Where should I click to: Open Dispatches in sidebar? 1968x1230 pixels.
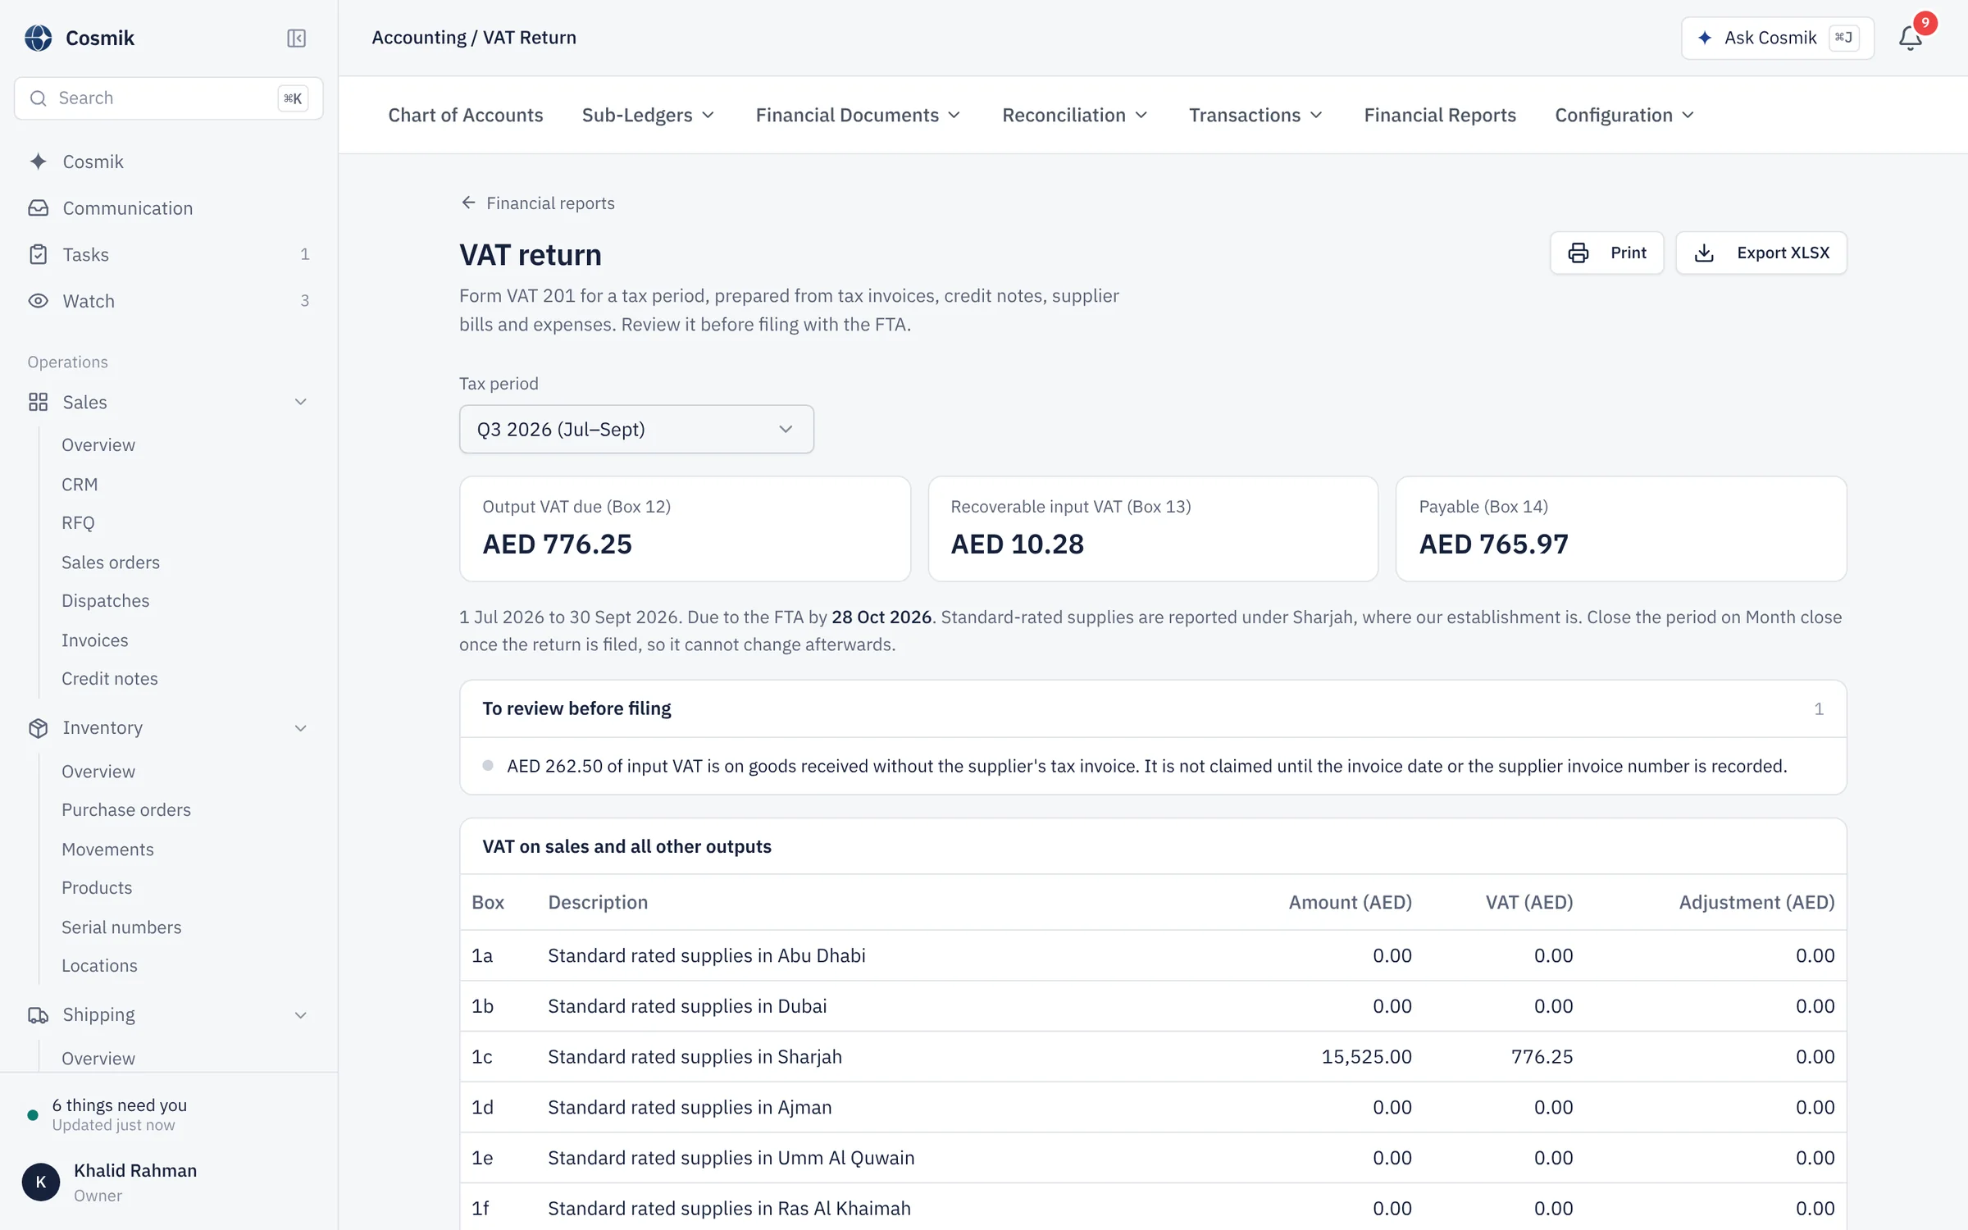106,600
